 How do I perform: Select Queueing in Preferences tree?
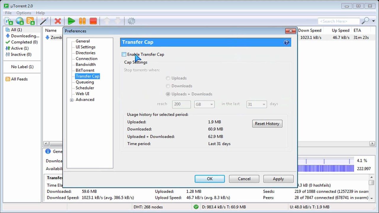(85, 82)
